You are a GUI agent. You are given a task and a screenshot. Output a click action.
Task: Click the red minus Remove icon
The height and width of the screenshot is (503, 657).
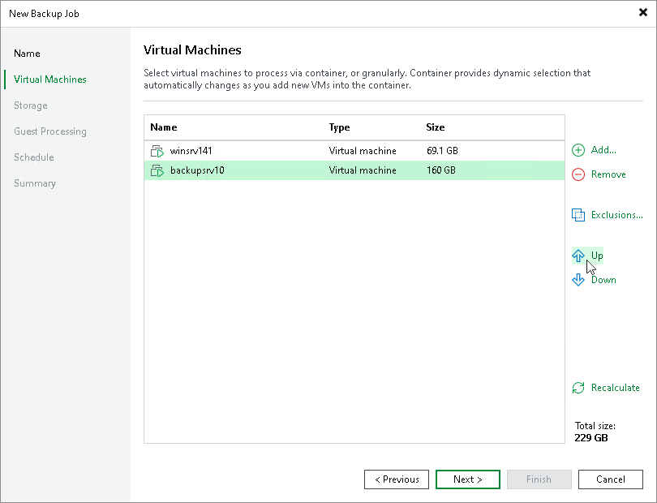pyautogui.click(x=578, y=174)
